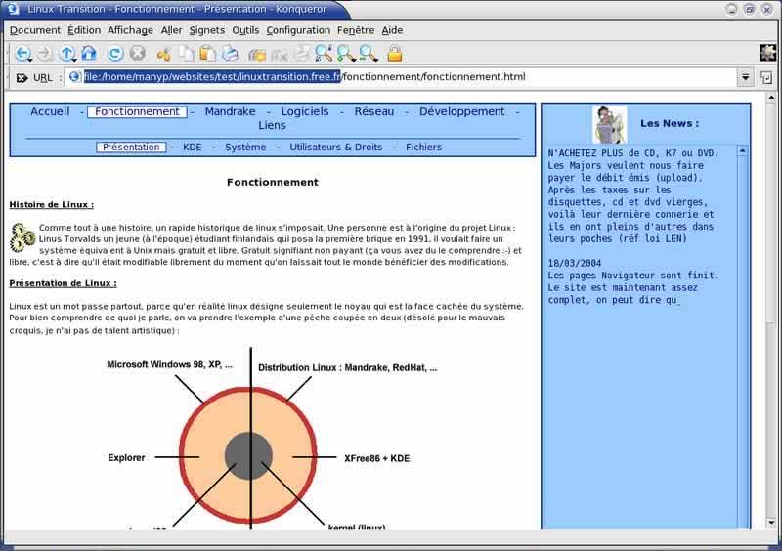Follow the Accueil link

50,111
